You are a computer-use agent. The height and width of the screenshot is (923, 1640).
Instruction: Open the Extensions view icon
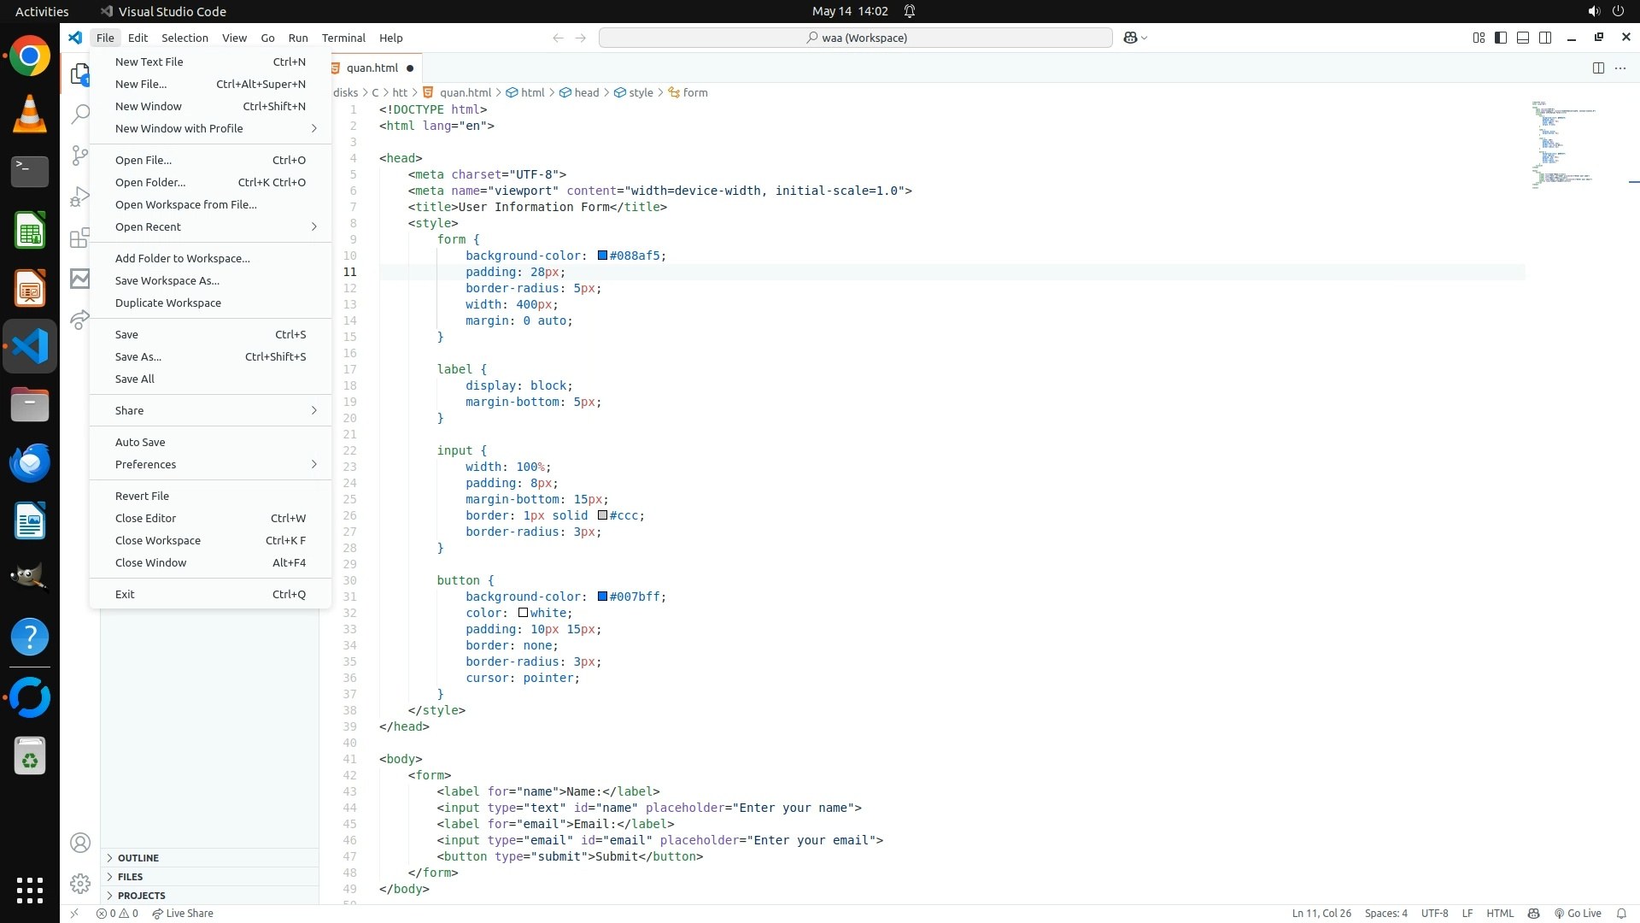(80, 238)
